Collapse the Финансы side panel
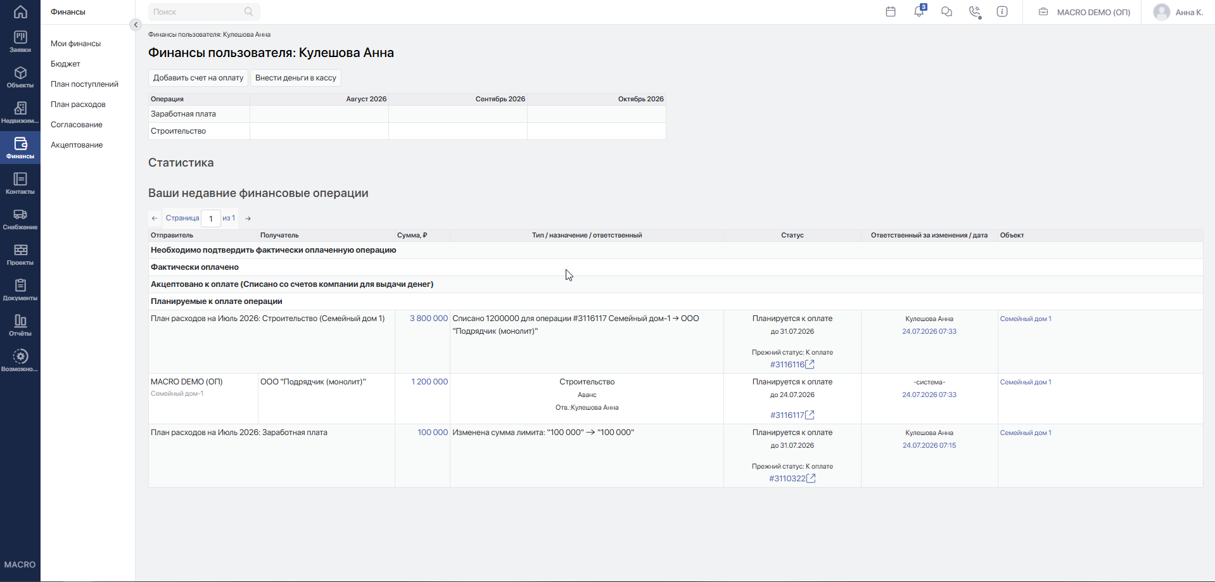The width and height of the screenshot is (1215, 582). click(135, 25)
